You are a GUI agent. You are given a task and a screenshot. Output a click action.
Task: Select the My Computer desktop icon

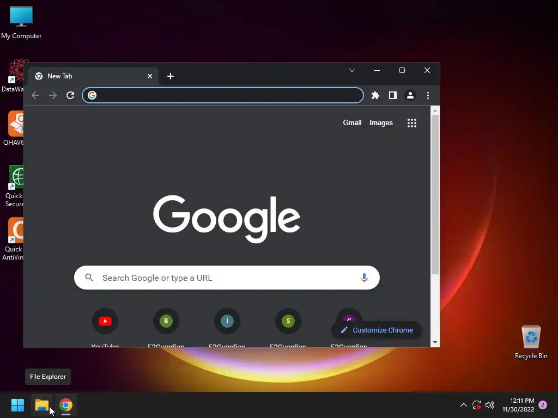pyautogui.click(x=21, y=23)
